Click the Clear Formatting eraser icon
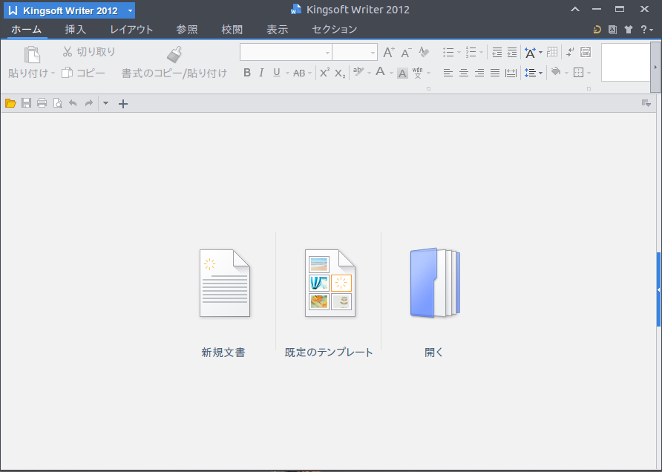 (424, 52)
